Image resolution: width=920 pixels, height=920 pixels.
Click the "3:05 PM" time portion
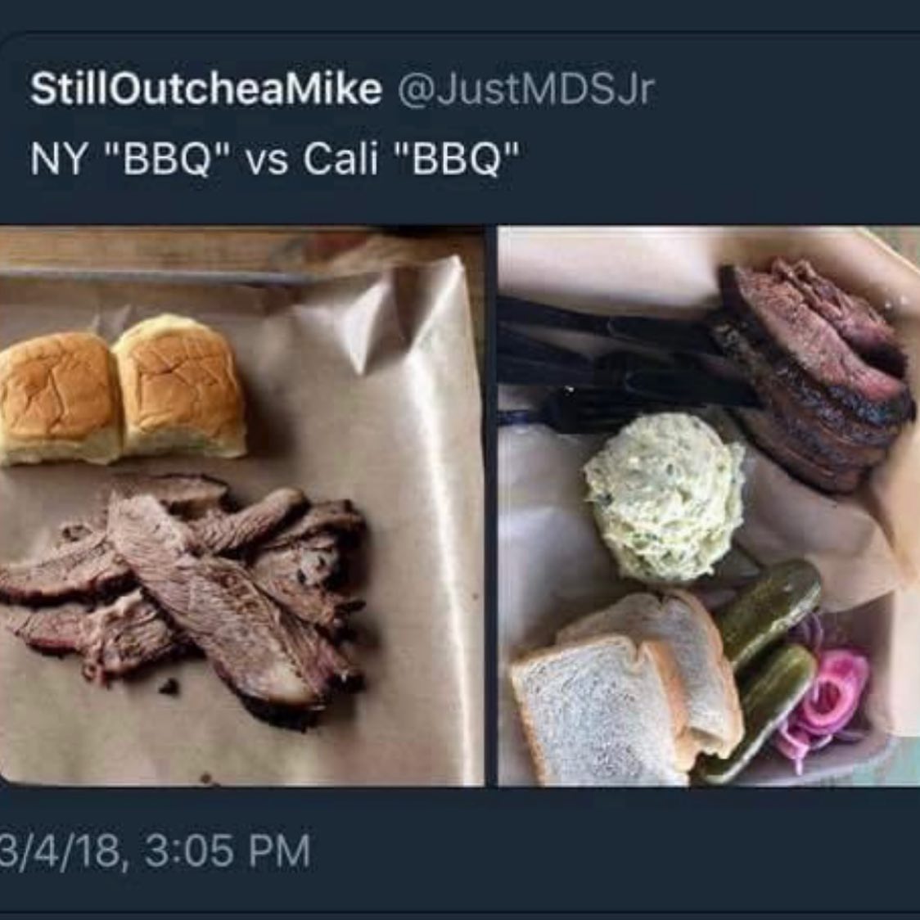click(x=227, y=850)
